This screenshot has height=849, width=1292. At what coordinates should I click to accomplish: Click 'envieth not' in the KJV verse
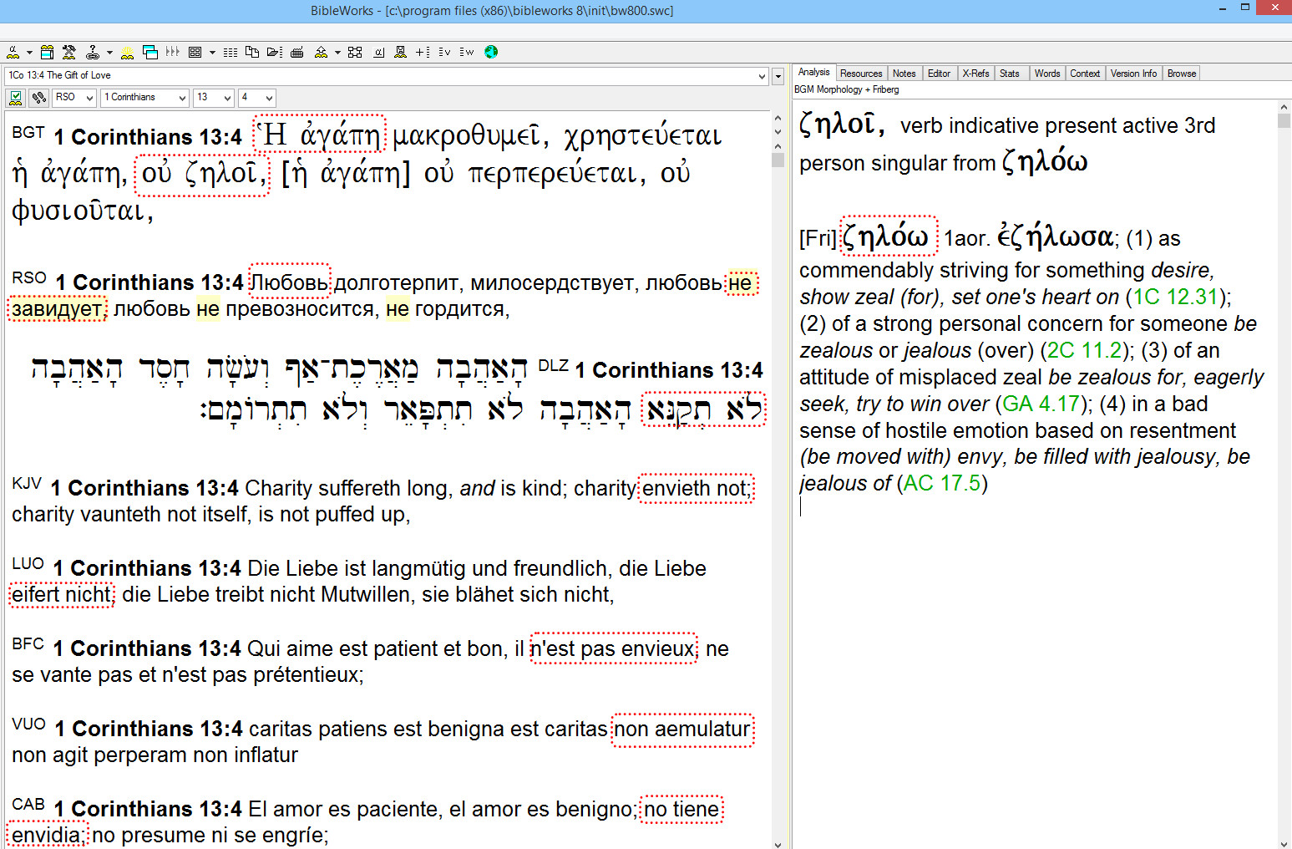coord(696,488)
